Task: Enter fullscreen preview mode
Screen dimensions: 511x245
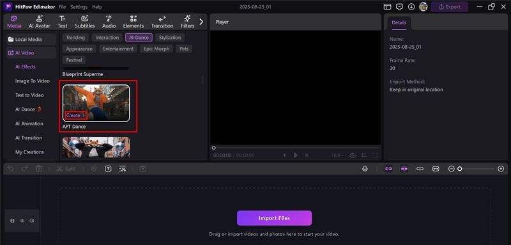Action: 375,155
